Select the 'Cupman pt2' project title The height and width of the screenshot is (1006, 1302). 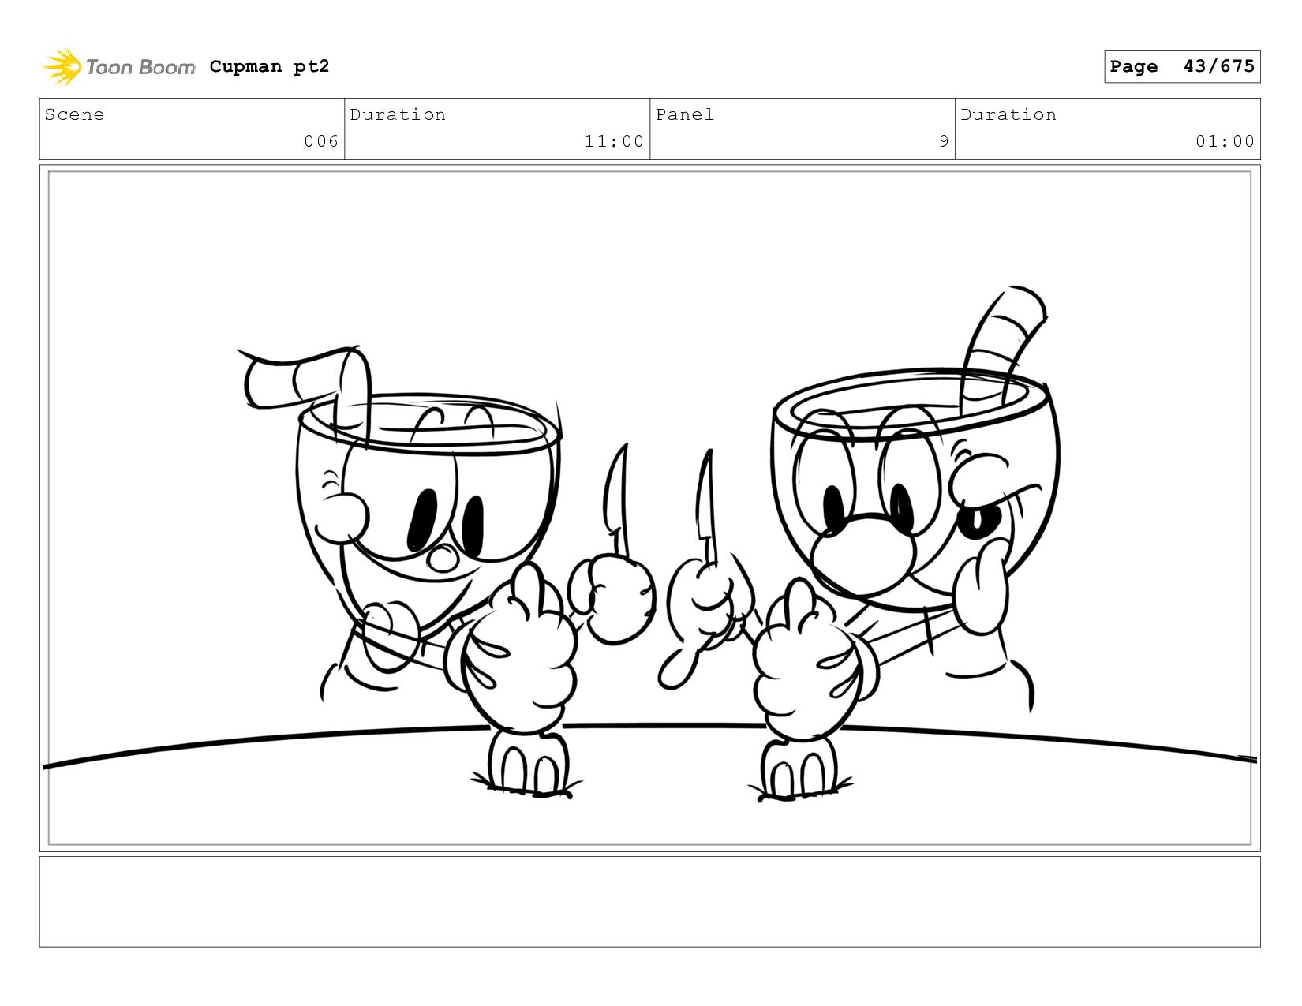click(x=269, y=66)
